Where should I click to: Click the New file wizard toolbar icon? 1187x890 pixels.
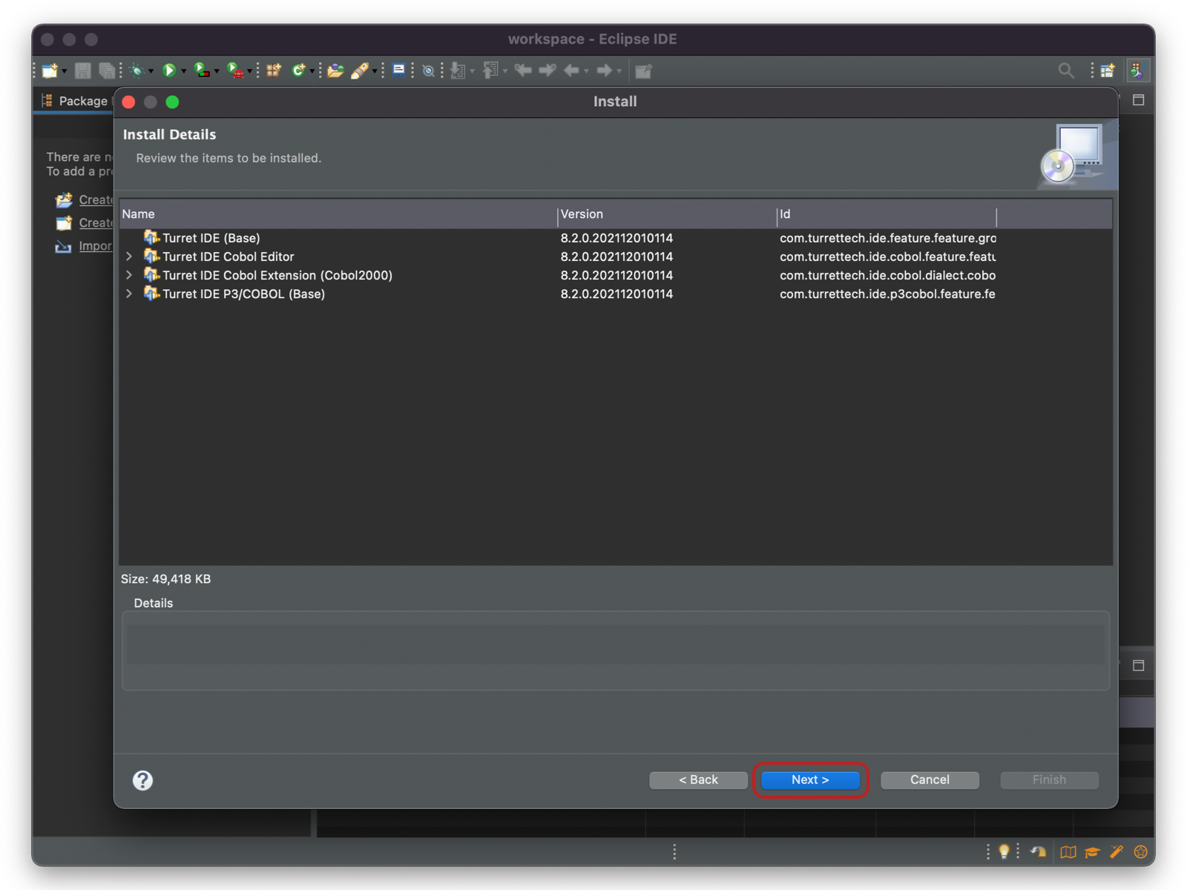(50, 70)
